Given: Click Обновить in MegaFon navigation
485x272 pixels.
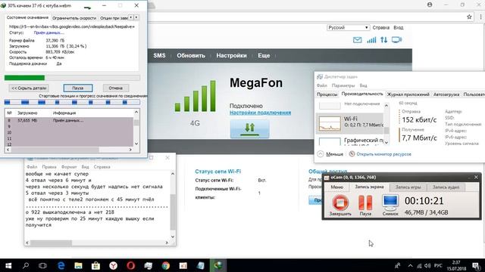Looking at the screenshot, I should pos(191,55).
